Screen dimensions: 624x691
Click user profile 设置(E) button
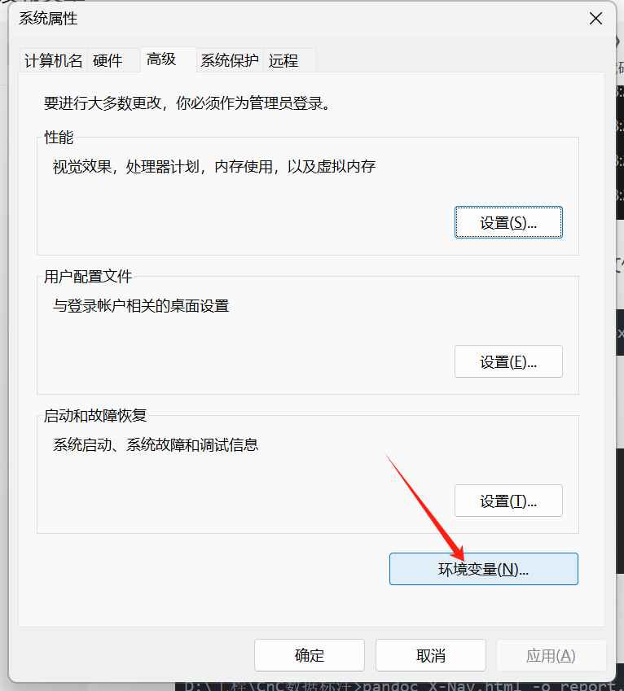tap(508, 362)
